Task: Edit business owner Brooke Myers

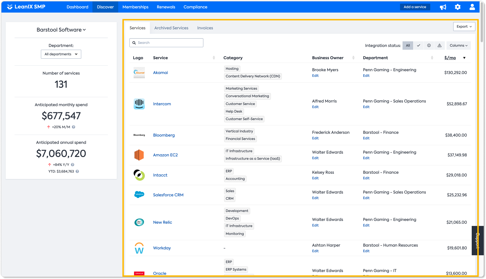Action: [x=315, y=76]
